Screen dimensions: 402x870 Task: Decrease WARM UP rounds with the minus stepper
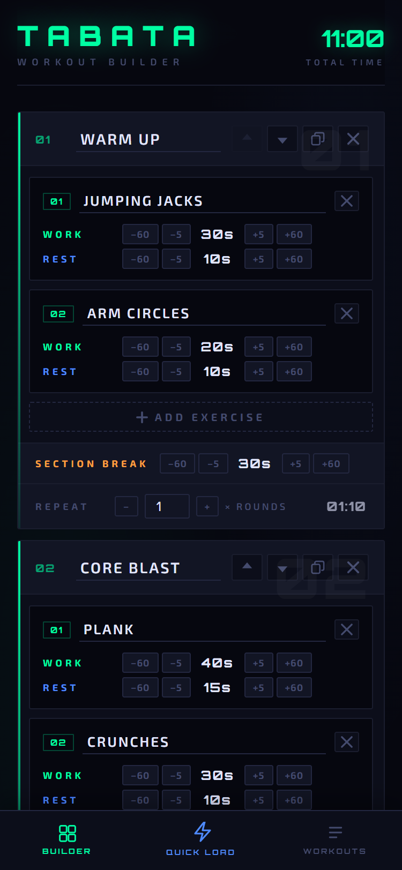(126, 506)
